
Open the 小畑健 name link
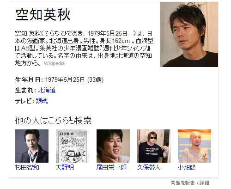(187, 167)
